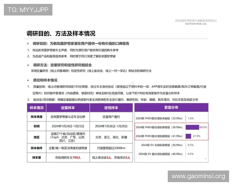Click the chart label ending in (46.99w)
This screenshot has width=233, height=186.
tap(160, 154)
